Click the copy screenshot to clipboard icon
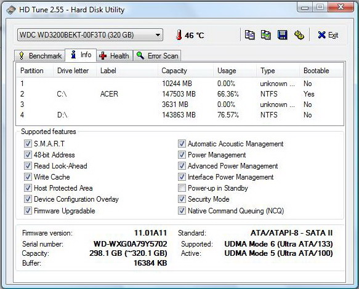 click(x=266, y=35)
